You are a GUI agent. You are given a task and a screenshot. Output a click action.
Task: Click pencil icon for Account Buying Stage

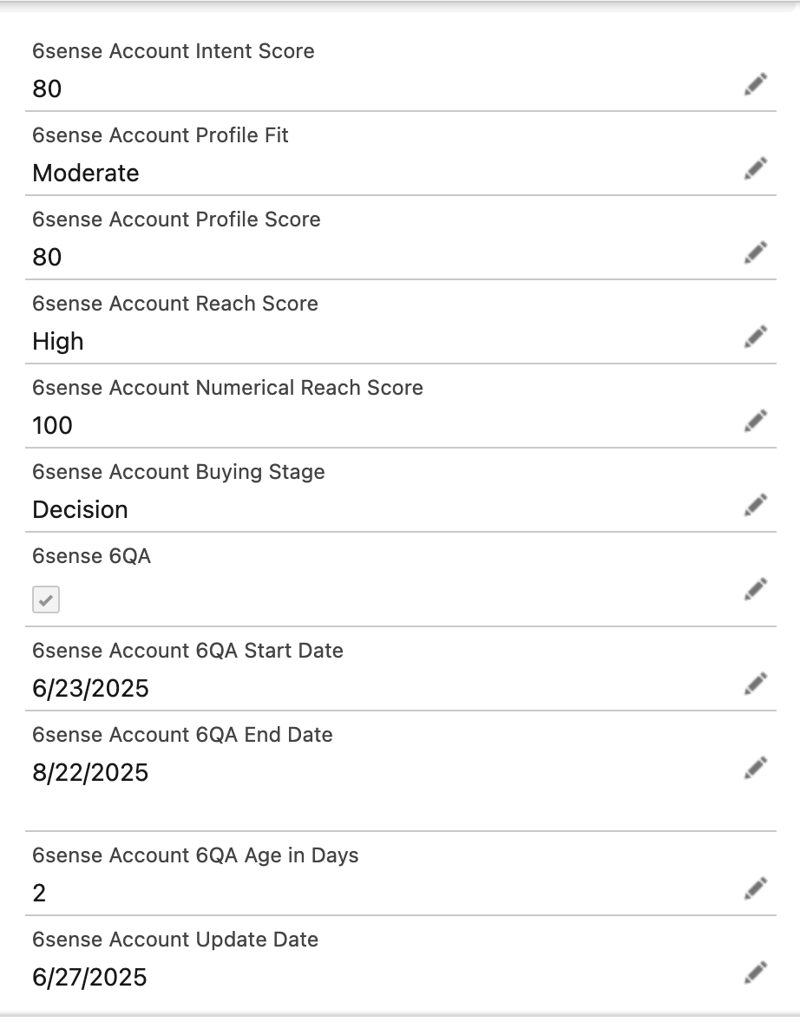(756, 505)
